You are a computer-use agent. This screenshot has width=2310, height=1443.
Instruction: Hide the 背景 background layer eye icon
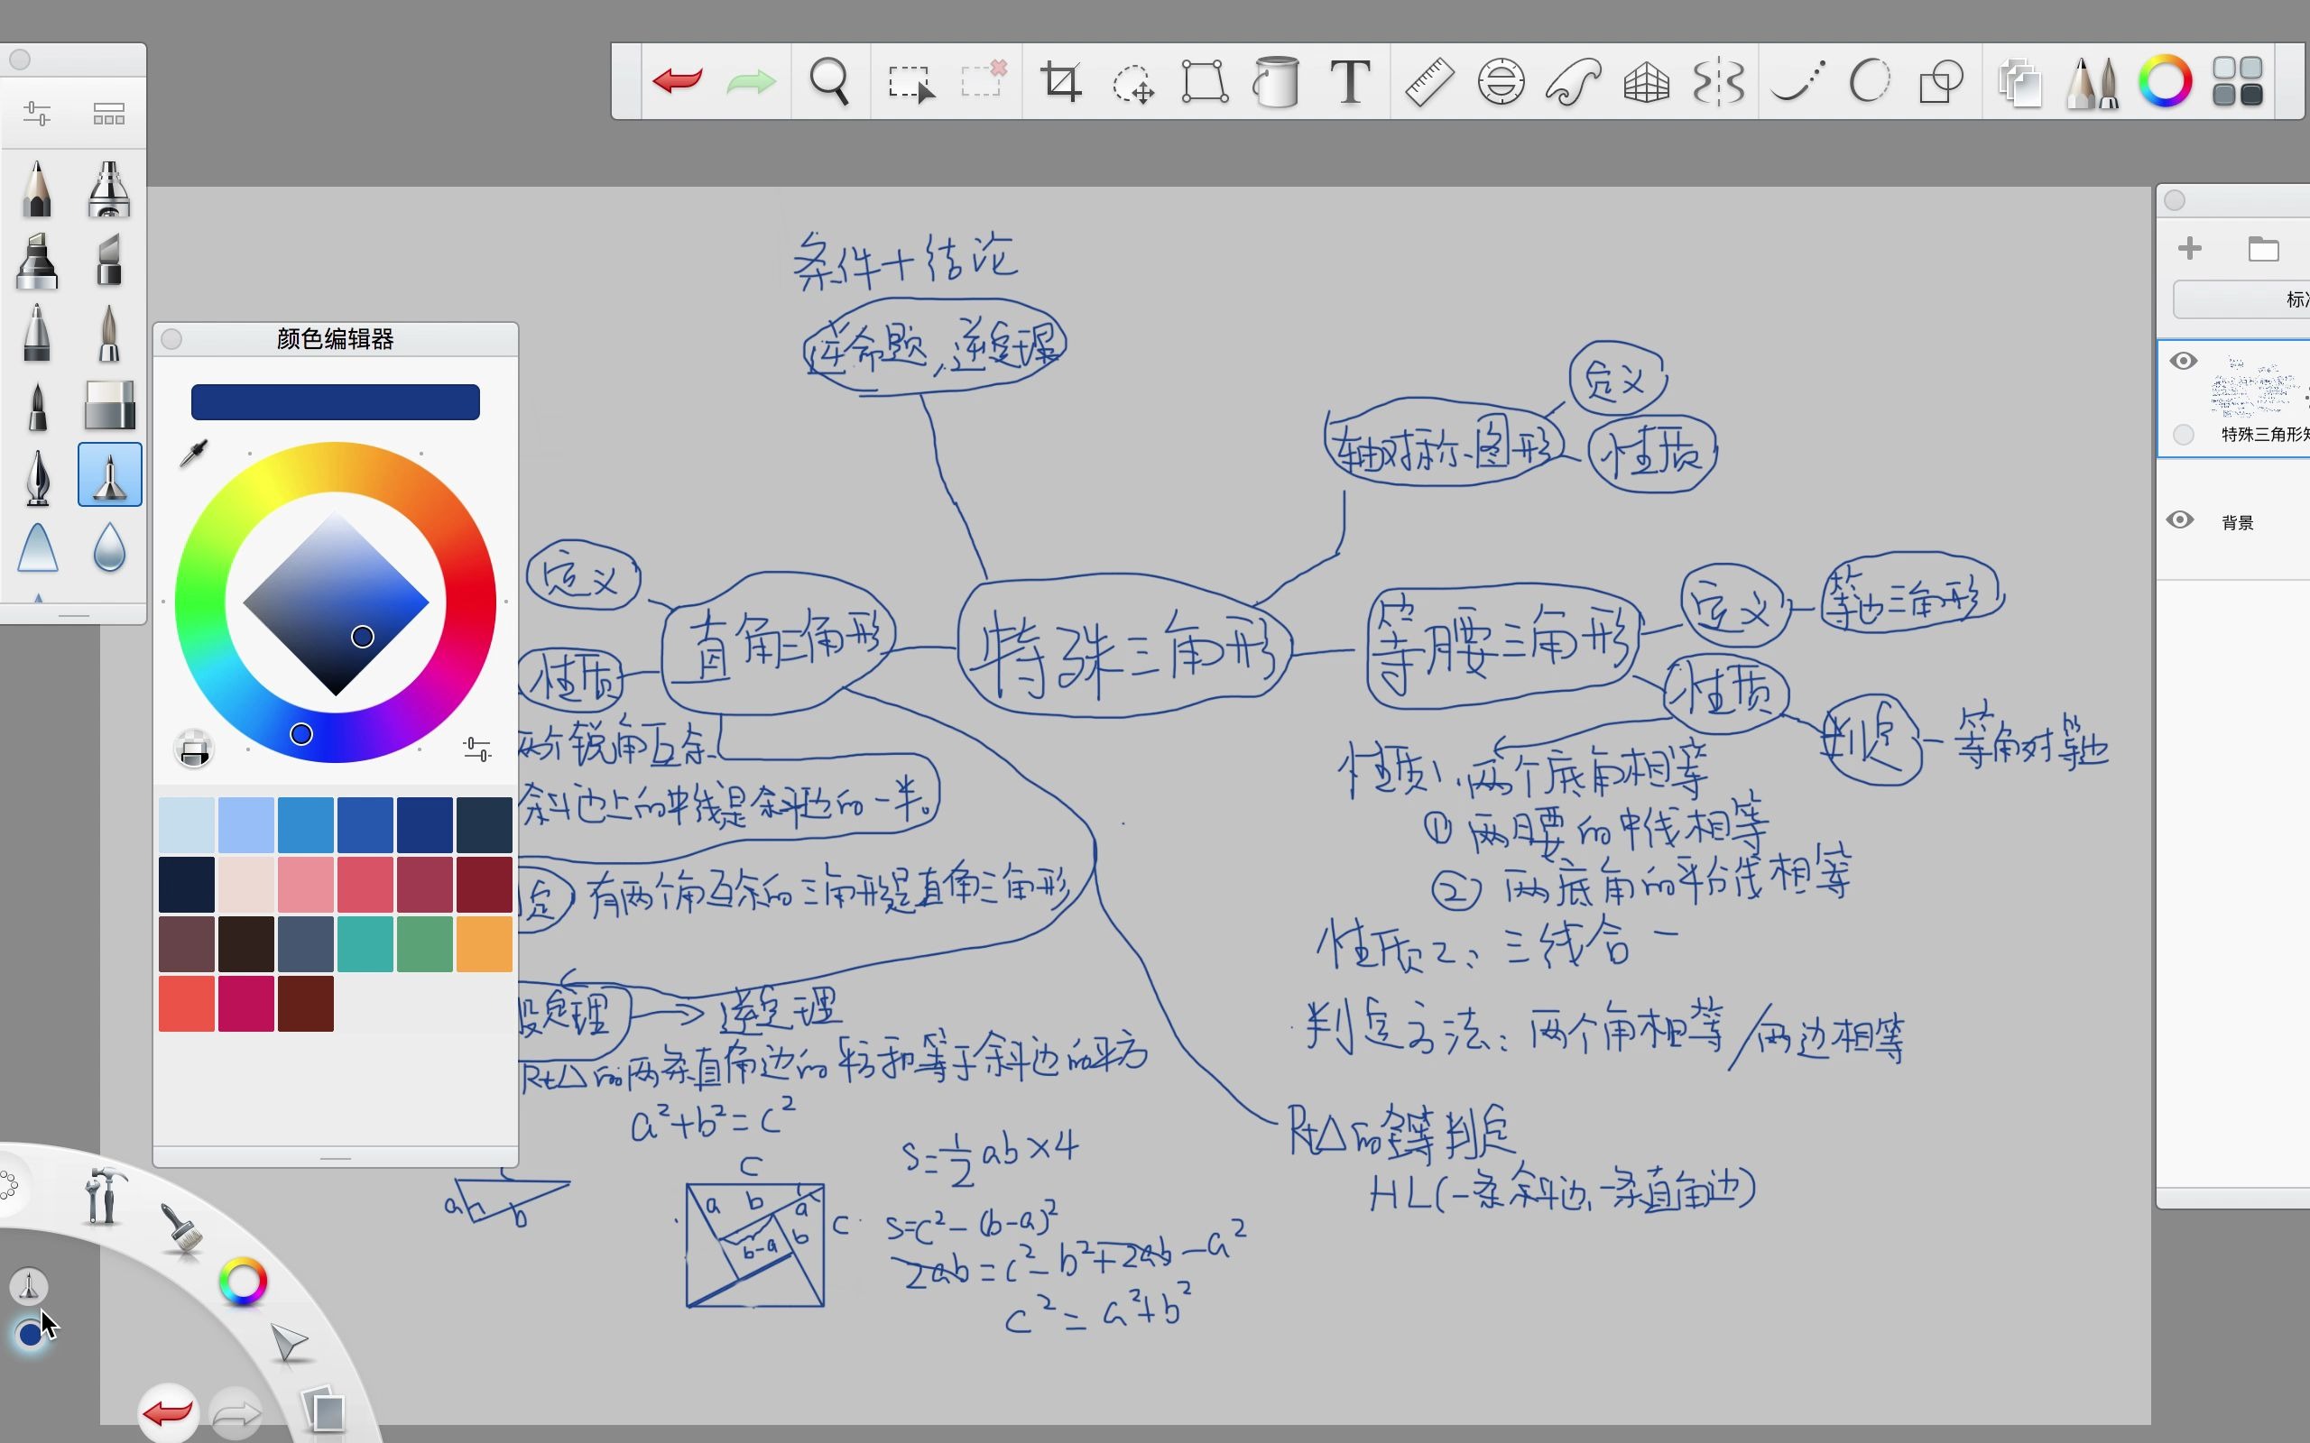point(2179,520)
